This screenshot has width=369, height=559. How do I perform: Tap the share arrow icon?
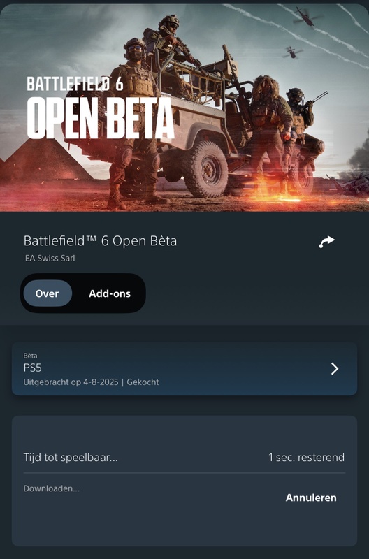pyautogui.click(x=326, y=242)
